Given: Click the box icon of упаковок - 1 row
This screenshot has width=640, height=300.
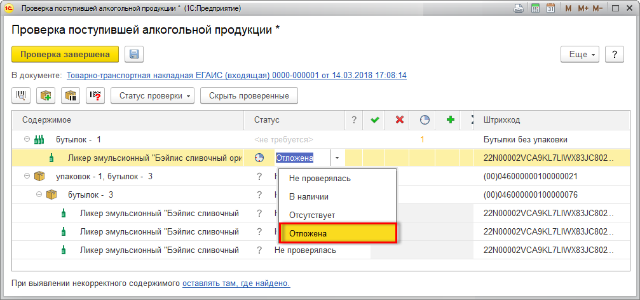Looking at the screenshot, I should coord(39,176).
